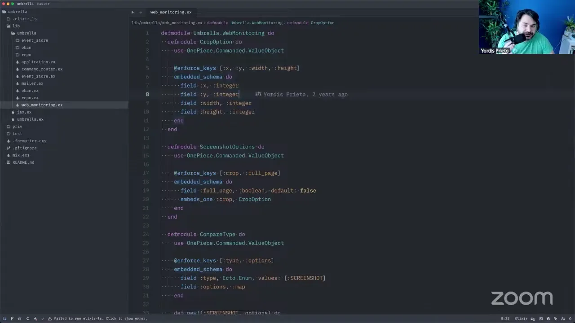Image resolution: width=575 pixels, height=323 pixels.
Task: Click breadcrumb path lib/umbrella/web_monitoring.ex
Action: [167, 23]
